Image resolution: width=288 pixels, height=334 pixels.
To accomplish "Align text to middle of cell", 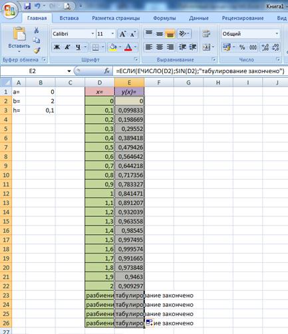I will tap(160, 33).
